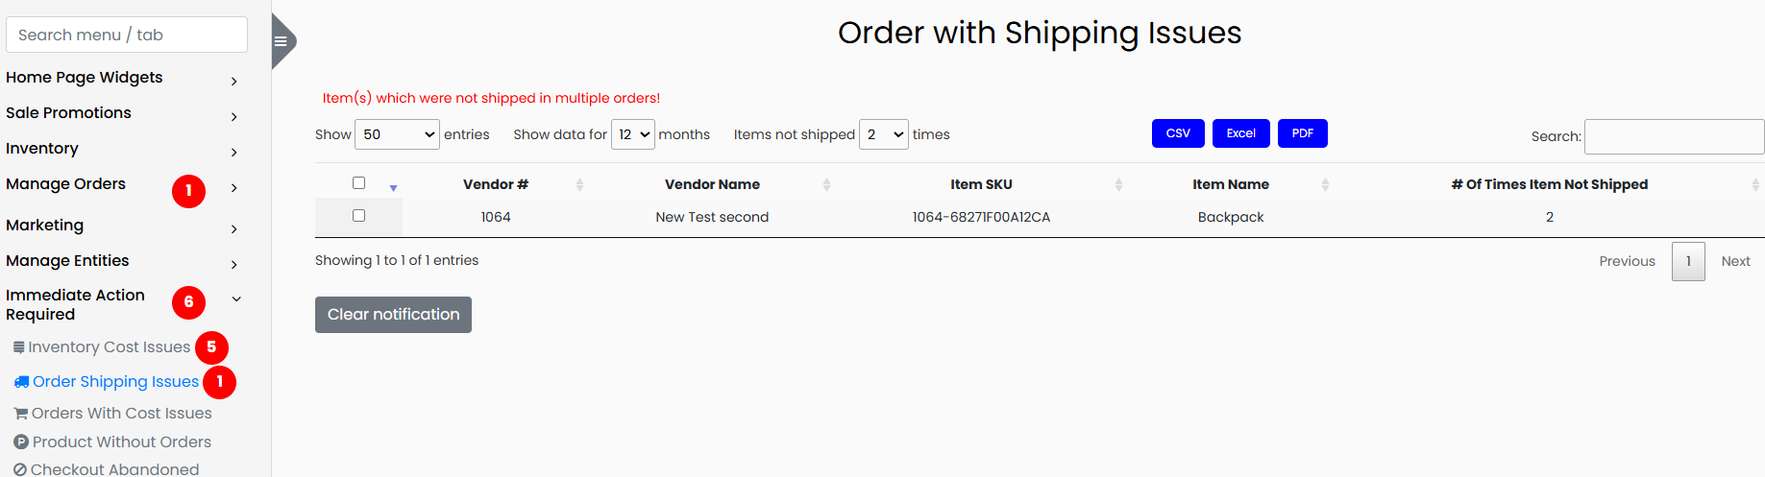Sort by the Vendor # column arrows
Image resolution: width=1765 pixels, height=477 pixels.
579,185
